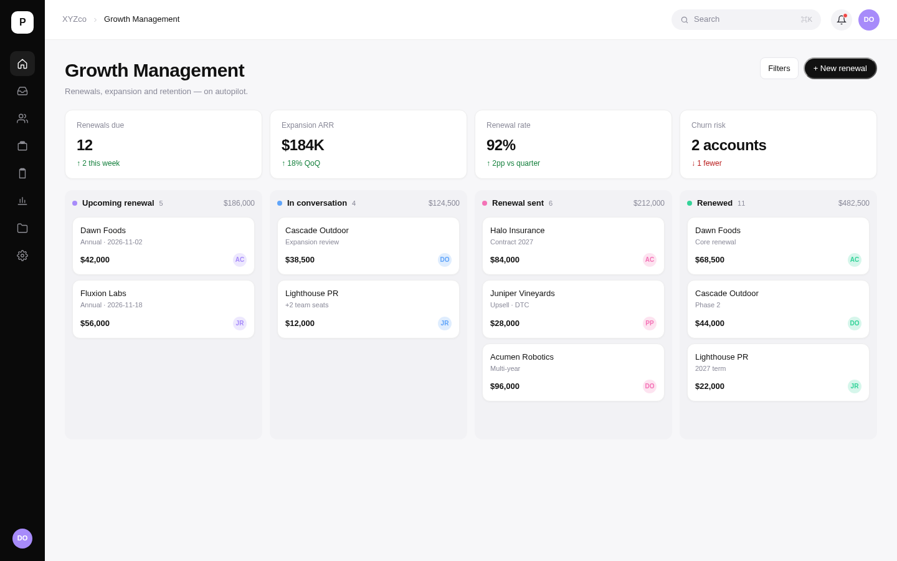The image size is (897, 561).
Task: Select the In conversation column header
Action: pyautogui.click(x=368, y=203)
